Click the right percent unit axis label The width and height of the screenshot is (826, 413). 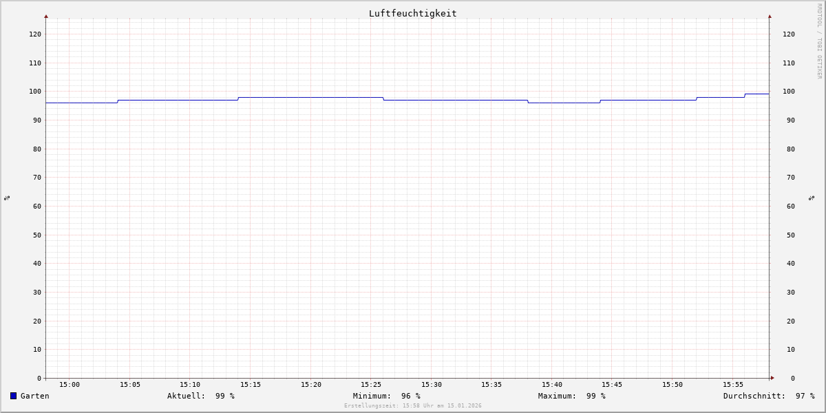pos(812,198)
